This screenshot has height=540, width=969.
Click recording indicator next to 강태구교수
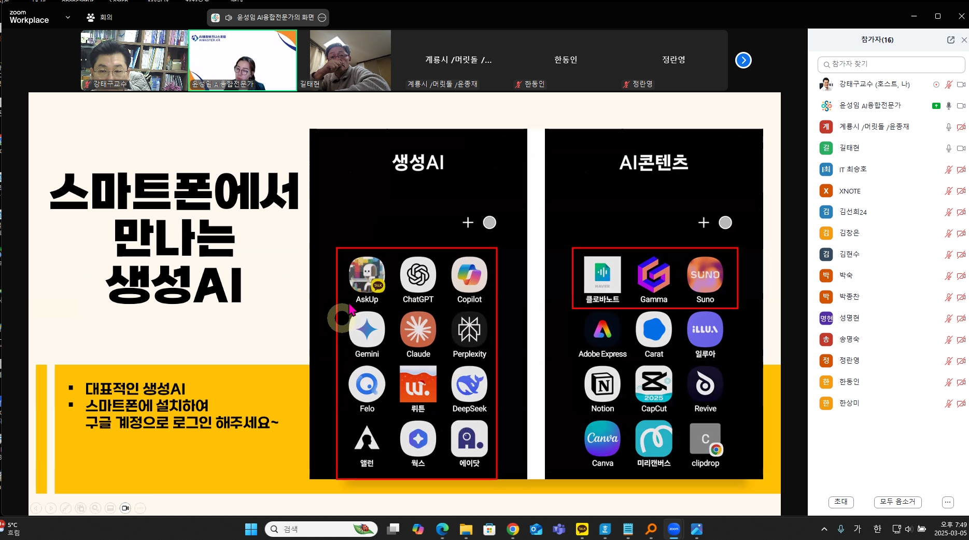[x=936, y=85]
